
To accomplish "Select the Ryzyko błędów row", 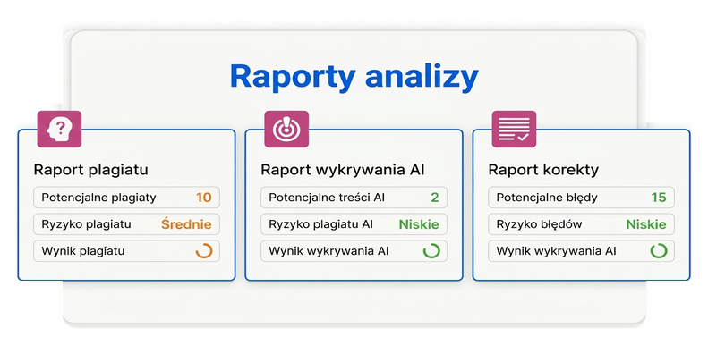I will [581, 224].
